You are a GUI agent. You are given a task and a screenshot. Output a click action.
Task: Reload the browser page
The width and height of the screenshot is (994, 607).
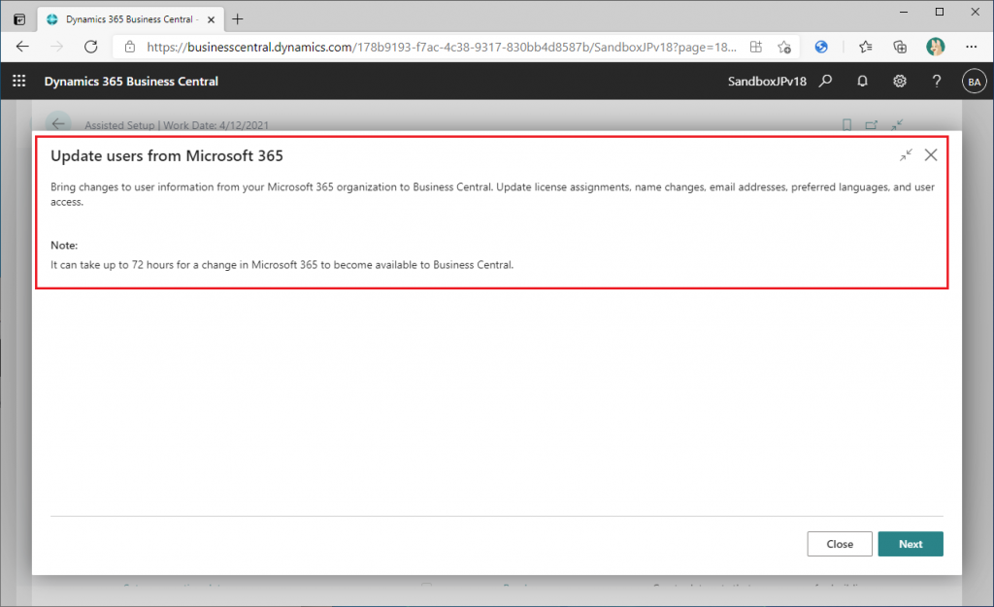coord(91,47)
